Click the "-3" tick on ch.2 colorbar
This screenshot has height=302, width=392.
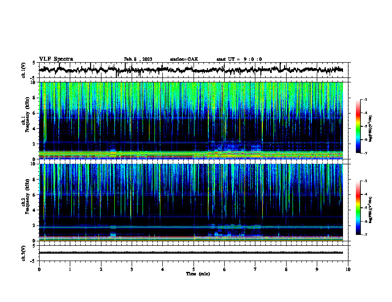[x=365, y=181]
